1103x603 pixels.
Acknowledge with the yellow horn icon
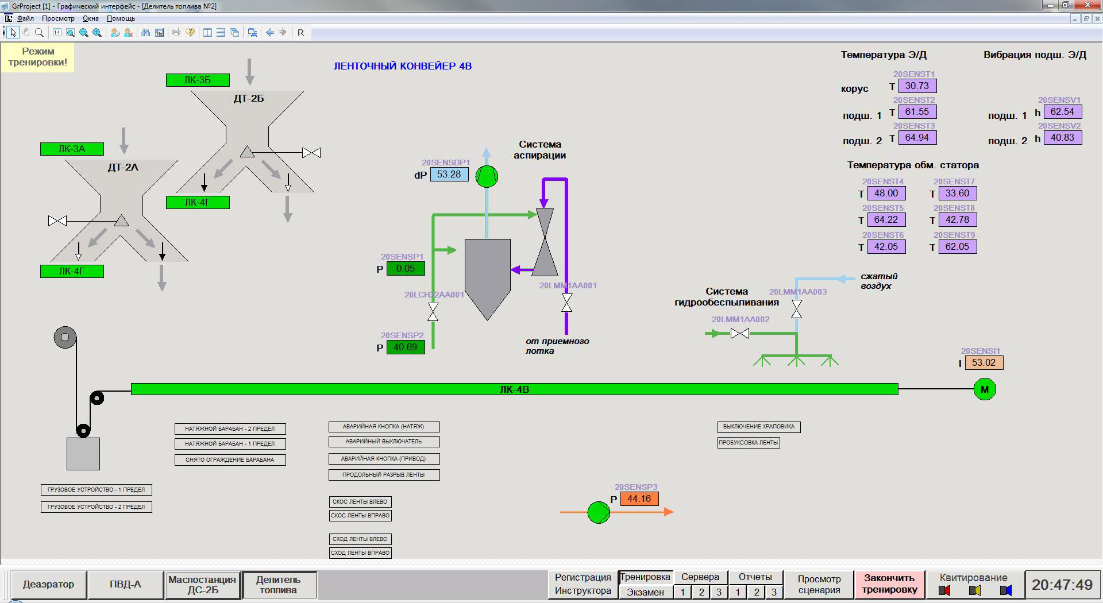[x=975, y=590]
